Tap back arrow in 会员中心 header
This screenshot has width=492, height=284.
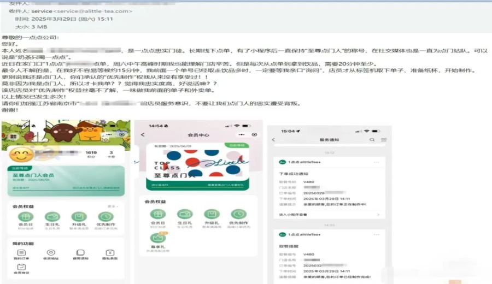tap(143, 134)
